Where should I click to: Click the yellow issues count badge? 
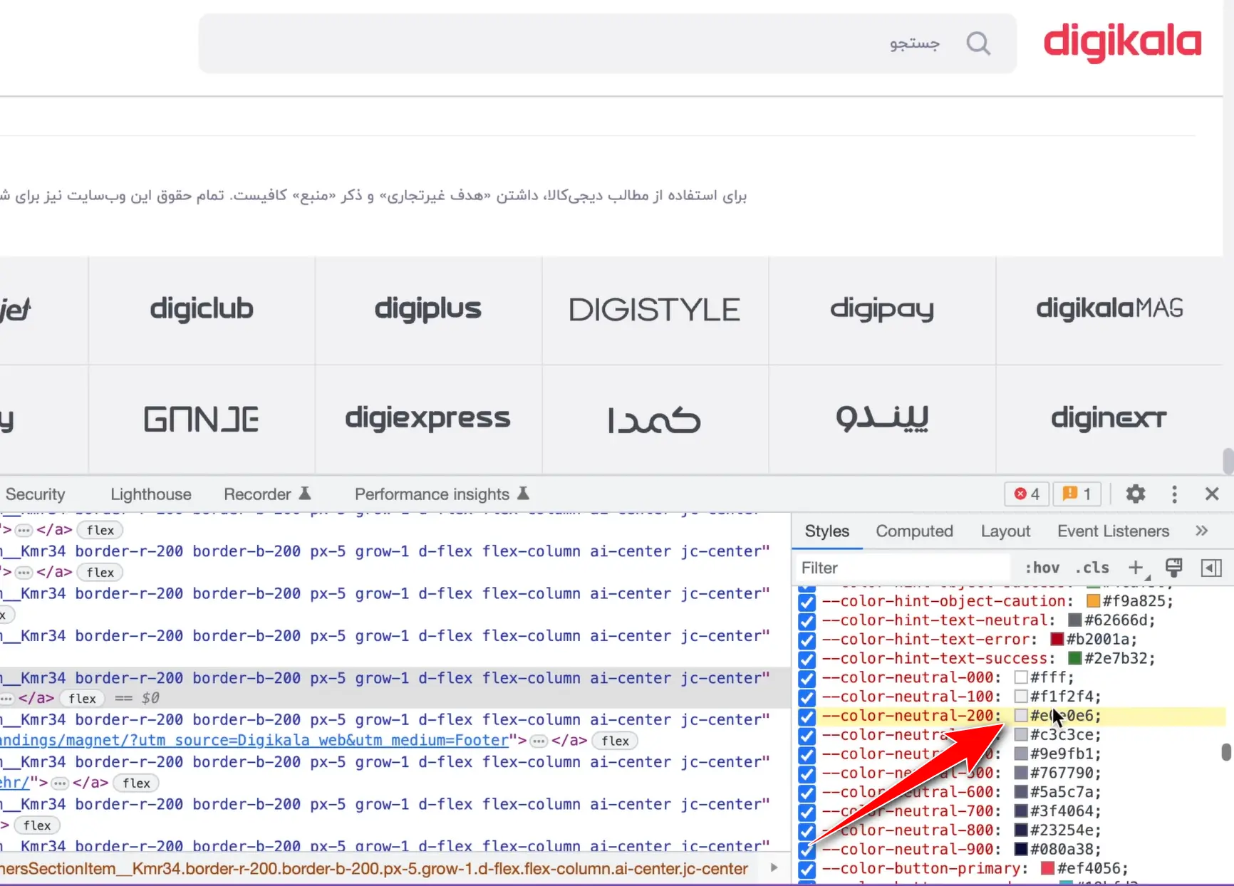(x=1077, y=494)
